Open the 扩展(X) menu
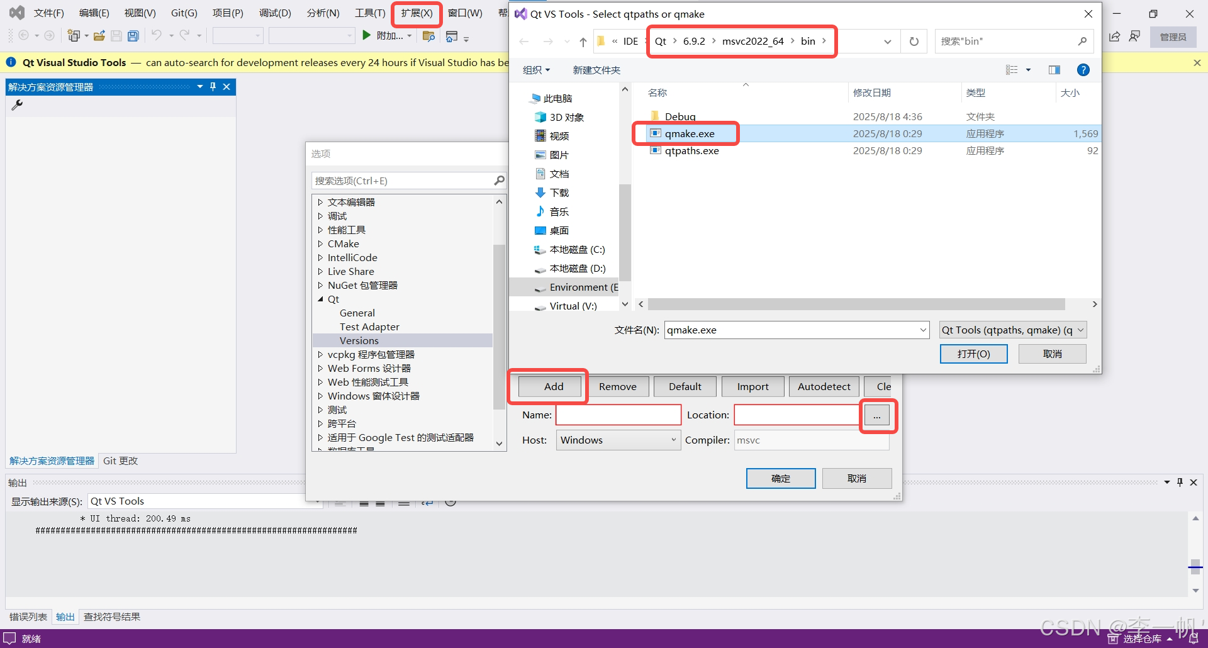 click(417, 13)
